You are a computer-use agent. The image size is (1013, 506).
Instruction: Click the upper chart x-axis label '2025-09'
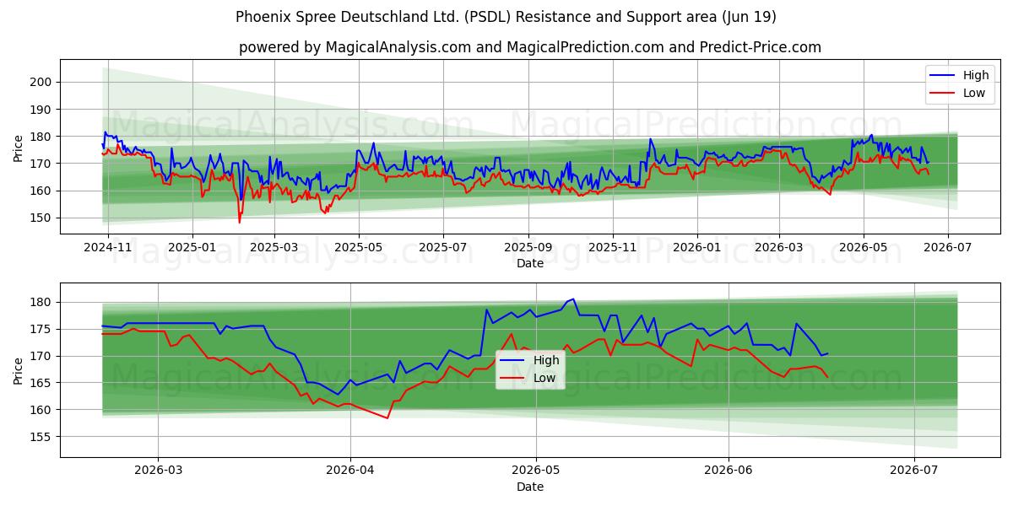(x=528, y=248)
